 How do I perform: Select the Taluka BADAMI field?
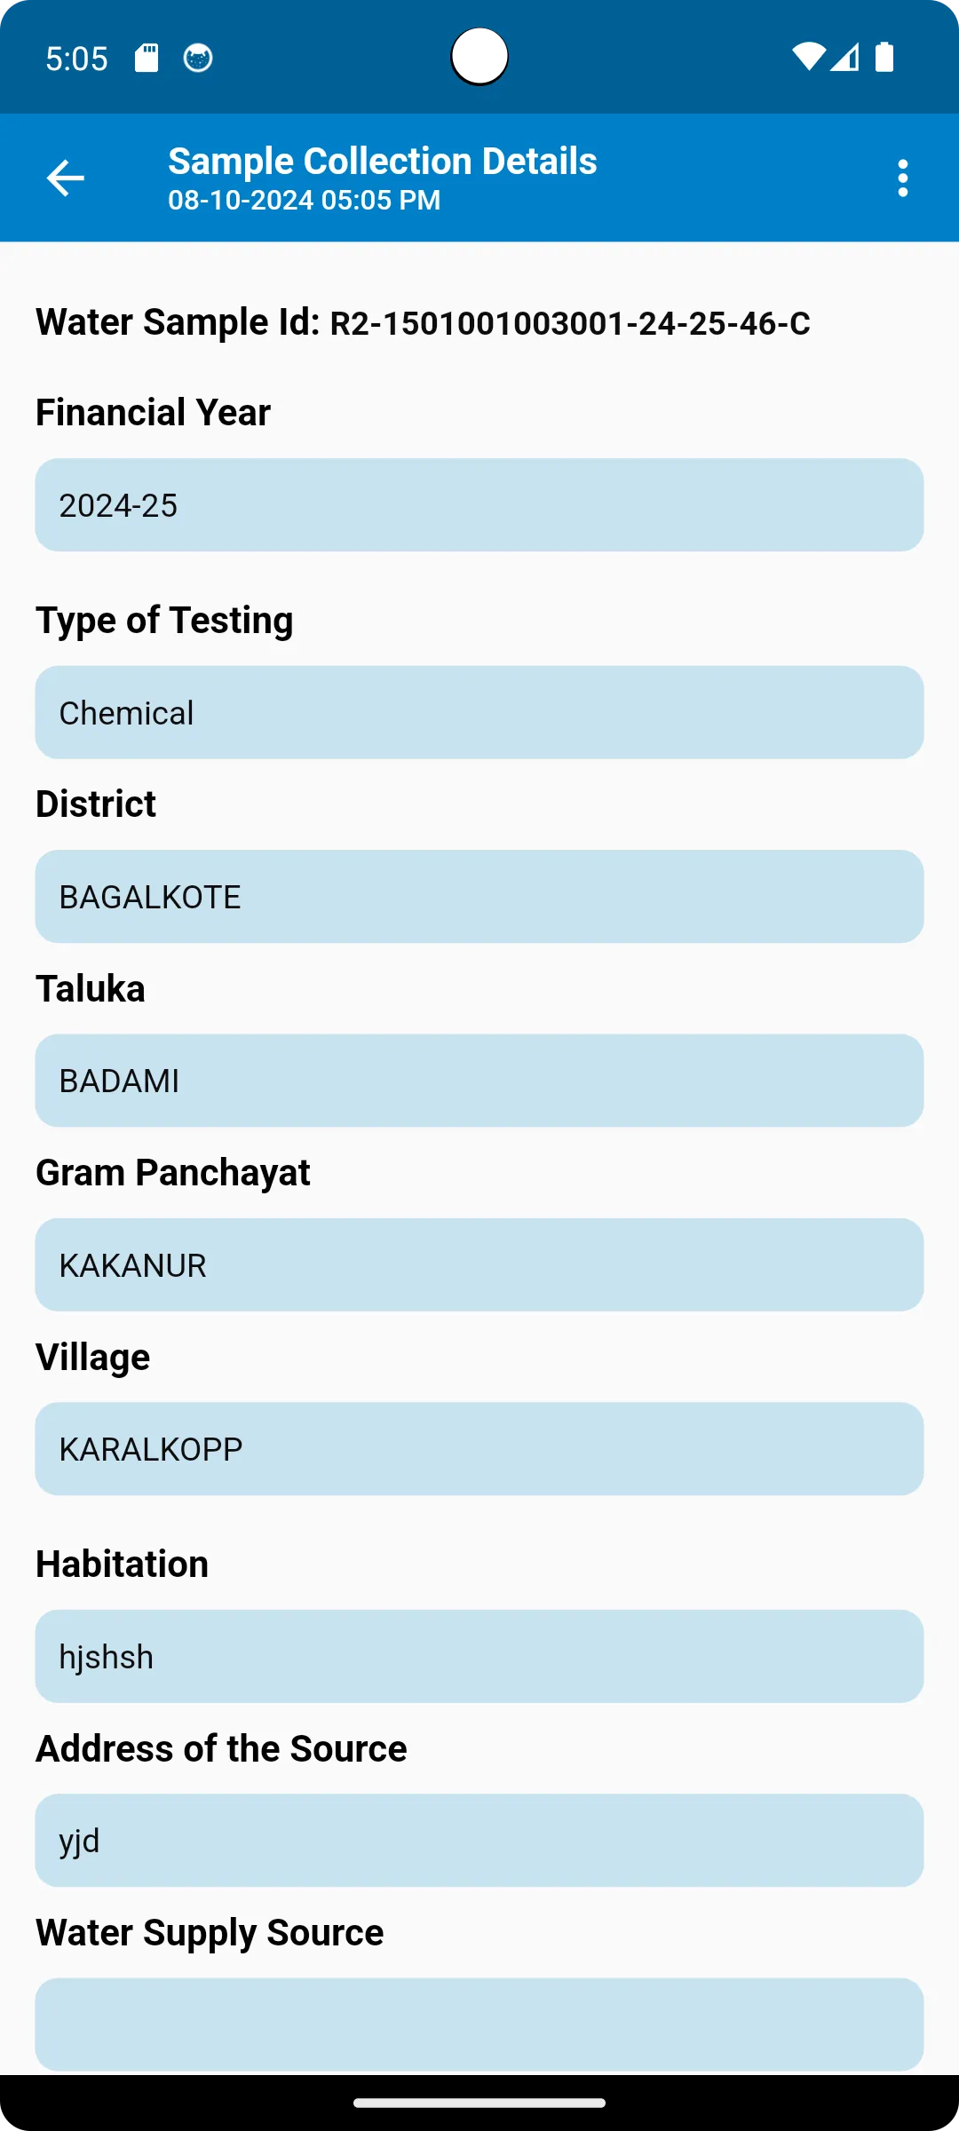coord(479,1081)
